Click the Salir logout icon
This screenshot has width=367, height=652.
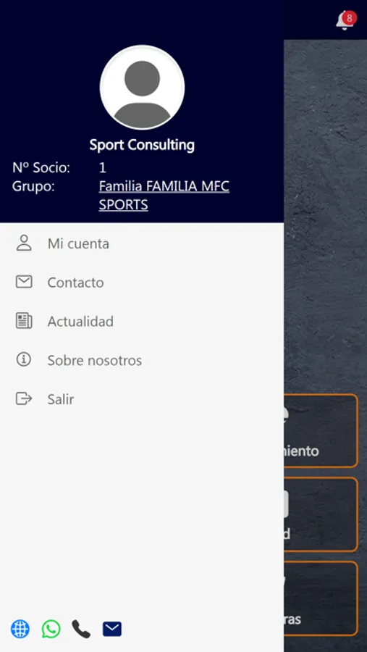[24, 398]
